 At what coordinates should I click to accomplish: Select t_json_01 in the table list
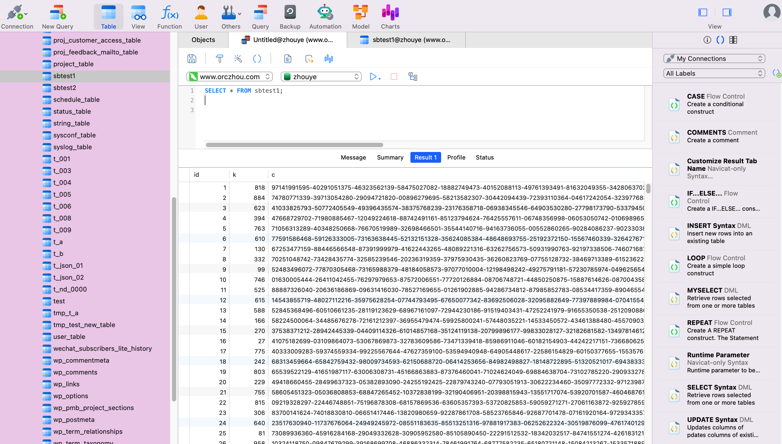[85, 266]
